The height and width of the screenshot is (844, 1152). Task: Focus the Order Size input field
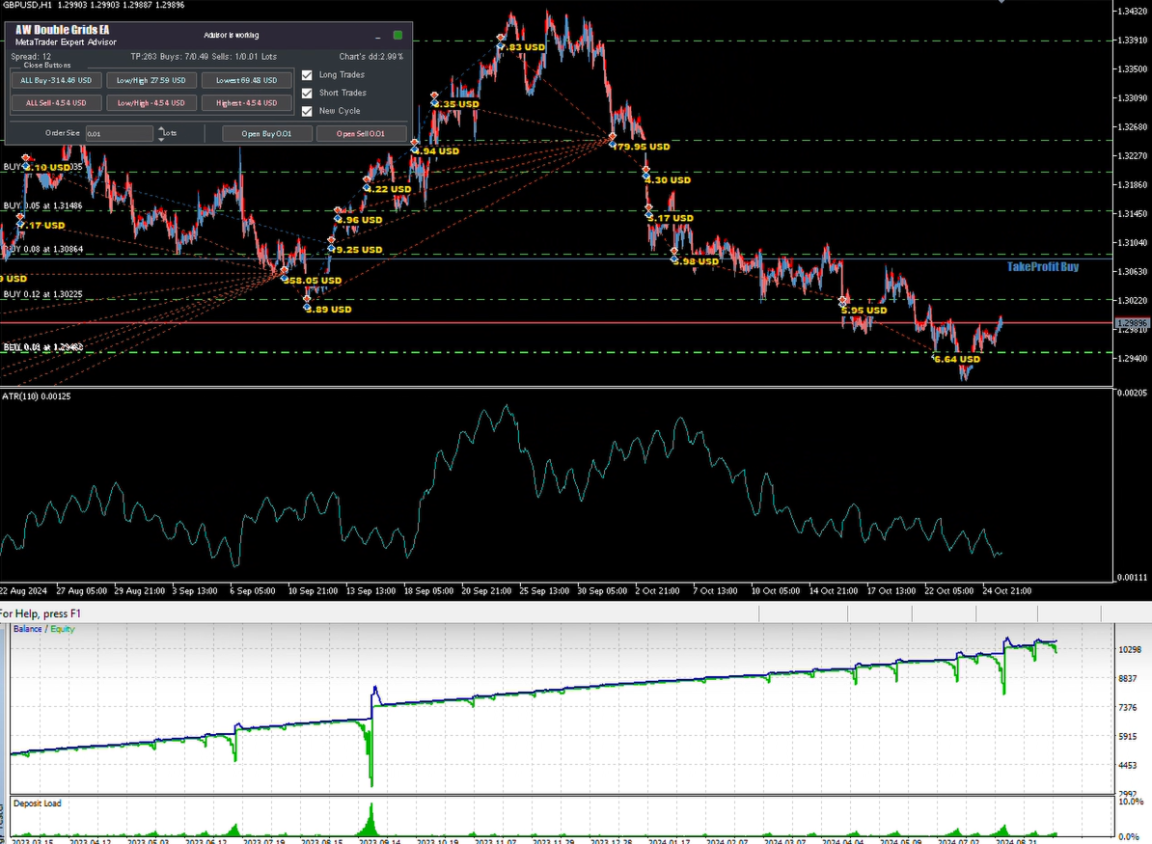[119, 134]
